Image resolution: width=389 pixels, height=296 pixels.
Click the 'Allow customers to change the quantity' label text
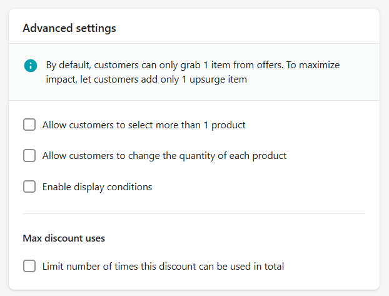[164, 156]
